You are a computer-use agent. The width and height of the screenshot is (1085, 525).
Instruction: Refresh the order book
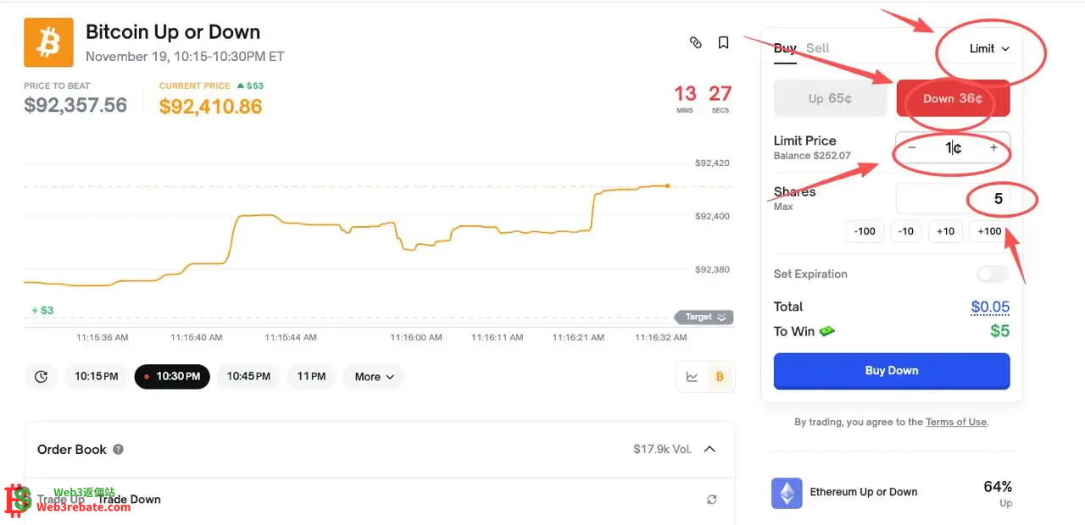point(712,500)
